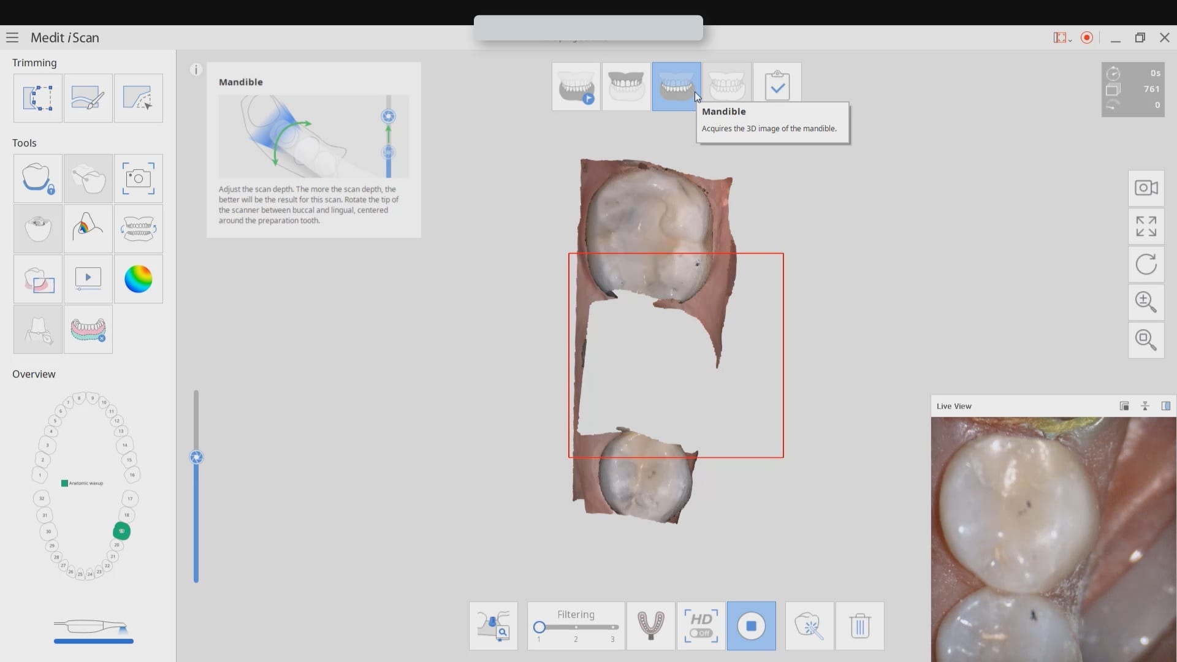Toggle screen recording red button

point(1087,38)
